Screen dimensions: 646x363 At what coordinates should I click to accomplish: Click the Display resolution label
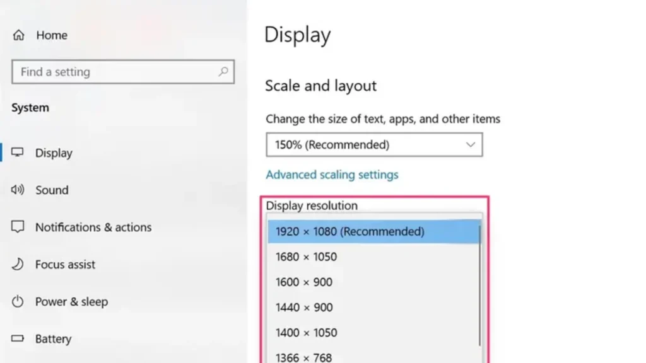click(x=312, y=205)
